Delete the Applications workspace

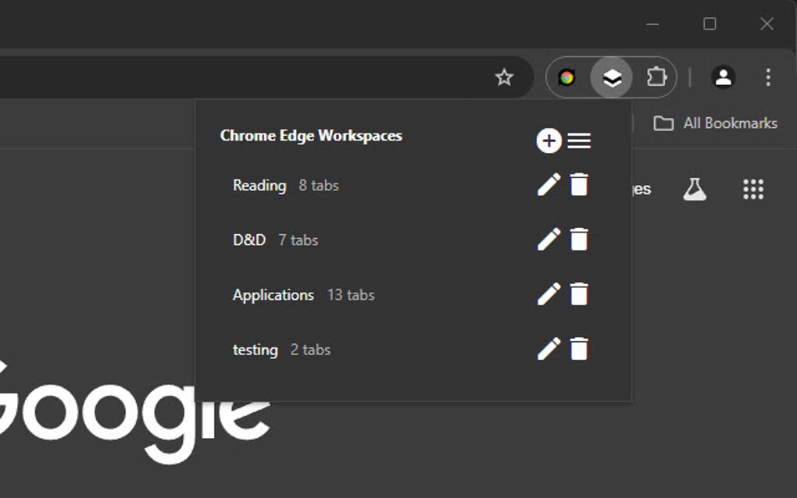[x=579, y=294]
